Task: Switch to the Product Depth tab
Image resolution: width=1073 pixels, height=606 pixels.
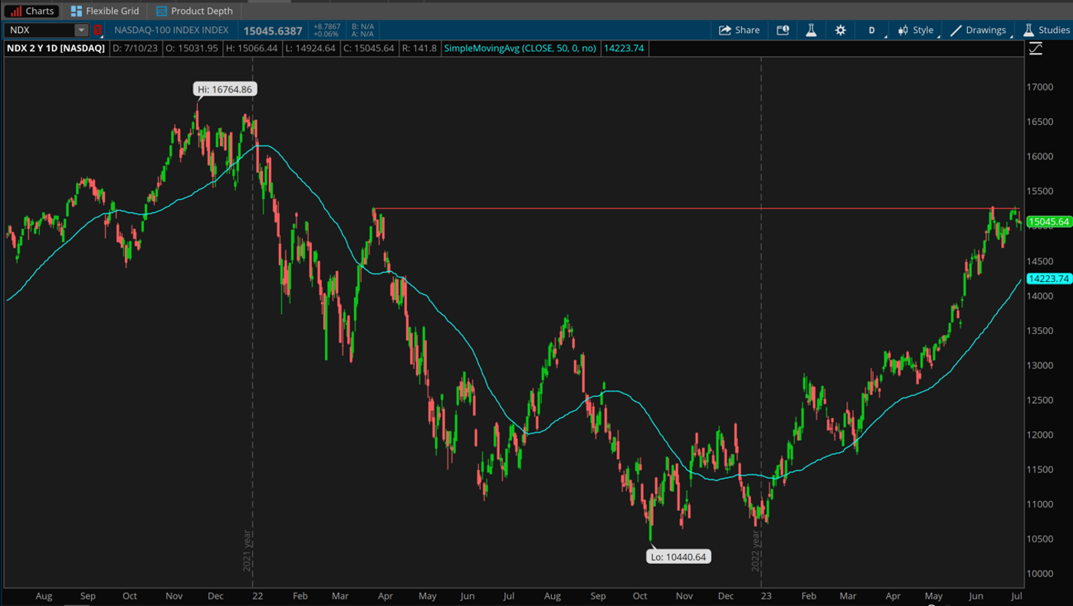Action: click(194, 11)
